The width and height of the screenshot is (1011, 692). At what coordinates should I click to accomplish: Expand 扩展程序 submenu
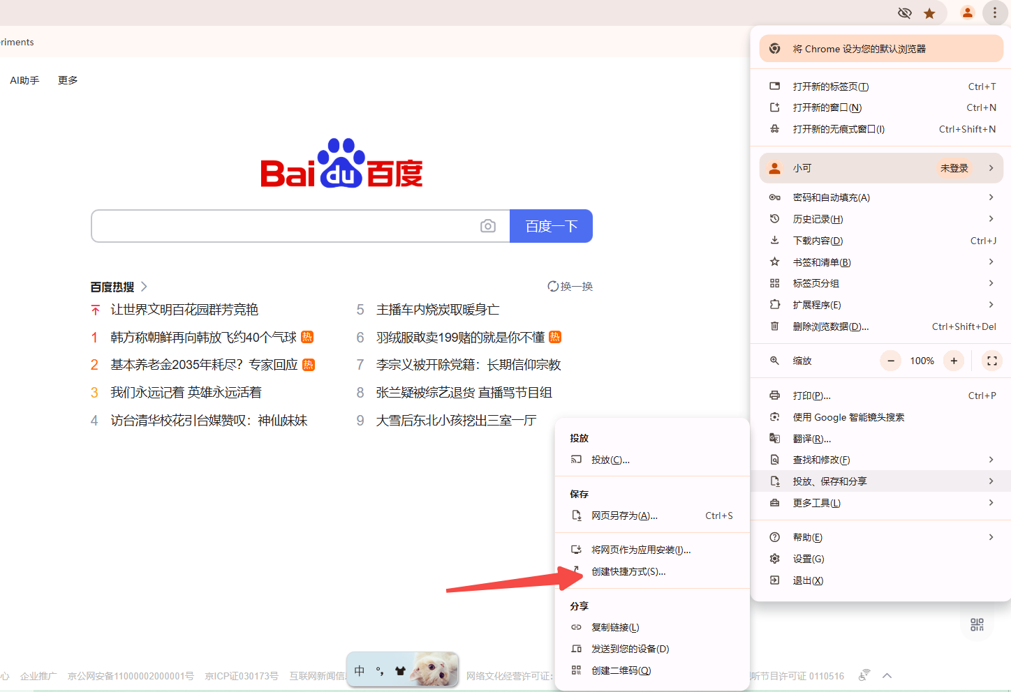pos(881,305)
